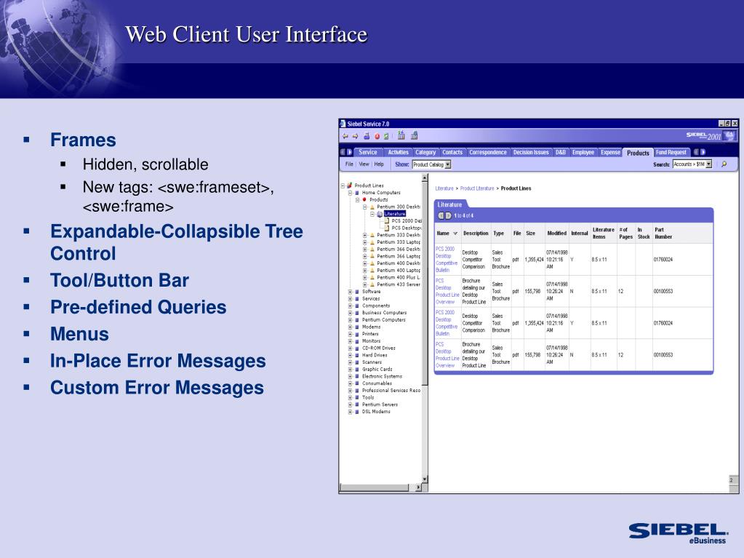Image resolution: width=744 pixels, height=558 pixels.
Task: Switch to the Contacts tab
Action: tap(452, 152)
